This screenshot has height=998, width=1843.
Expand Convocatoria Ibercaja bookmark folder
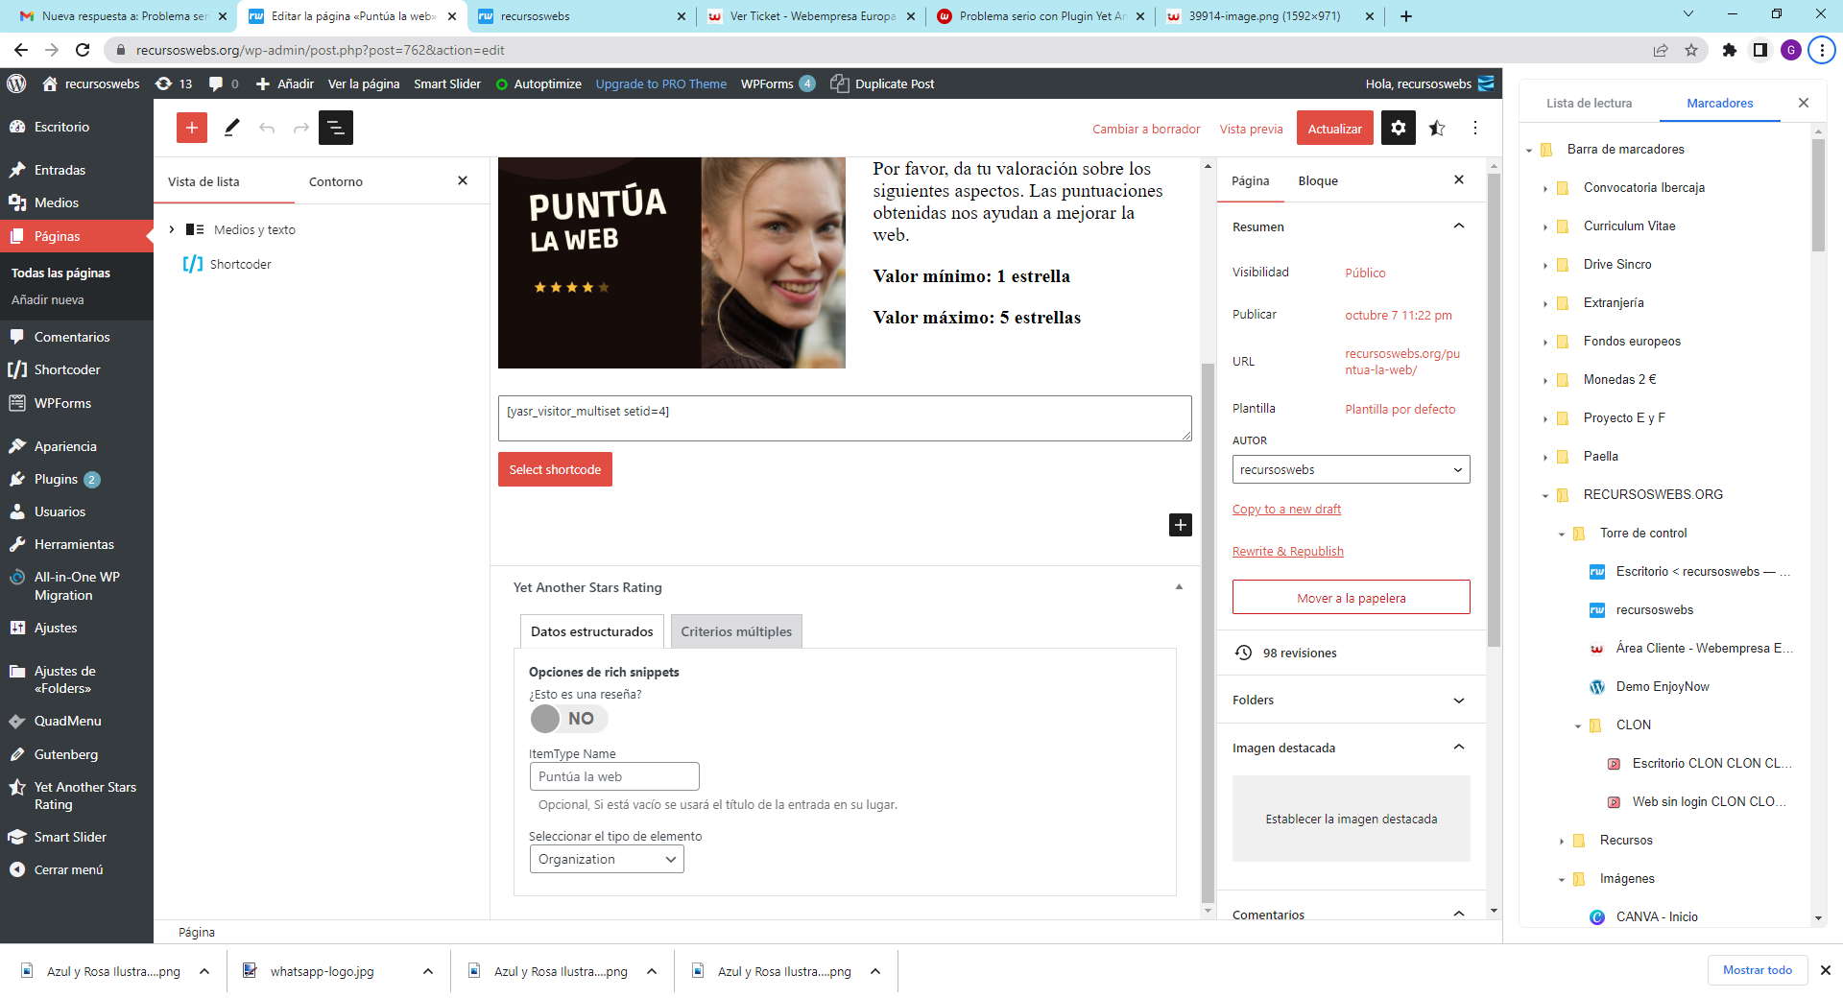click(x=1545, y=188)
